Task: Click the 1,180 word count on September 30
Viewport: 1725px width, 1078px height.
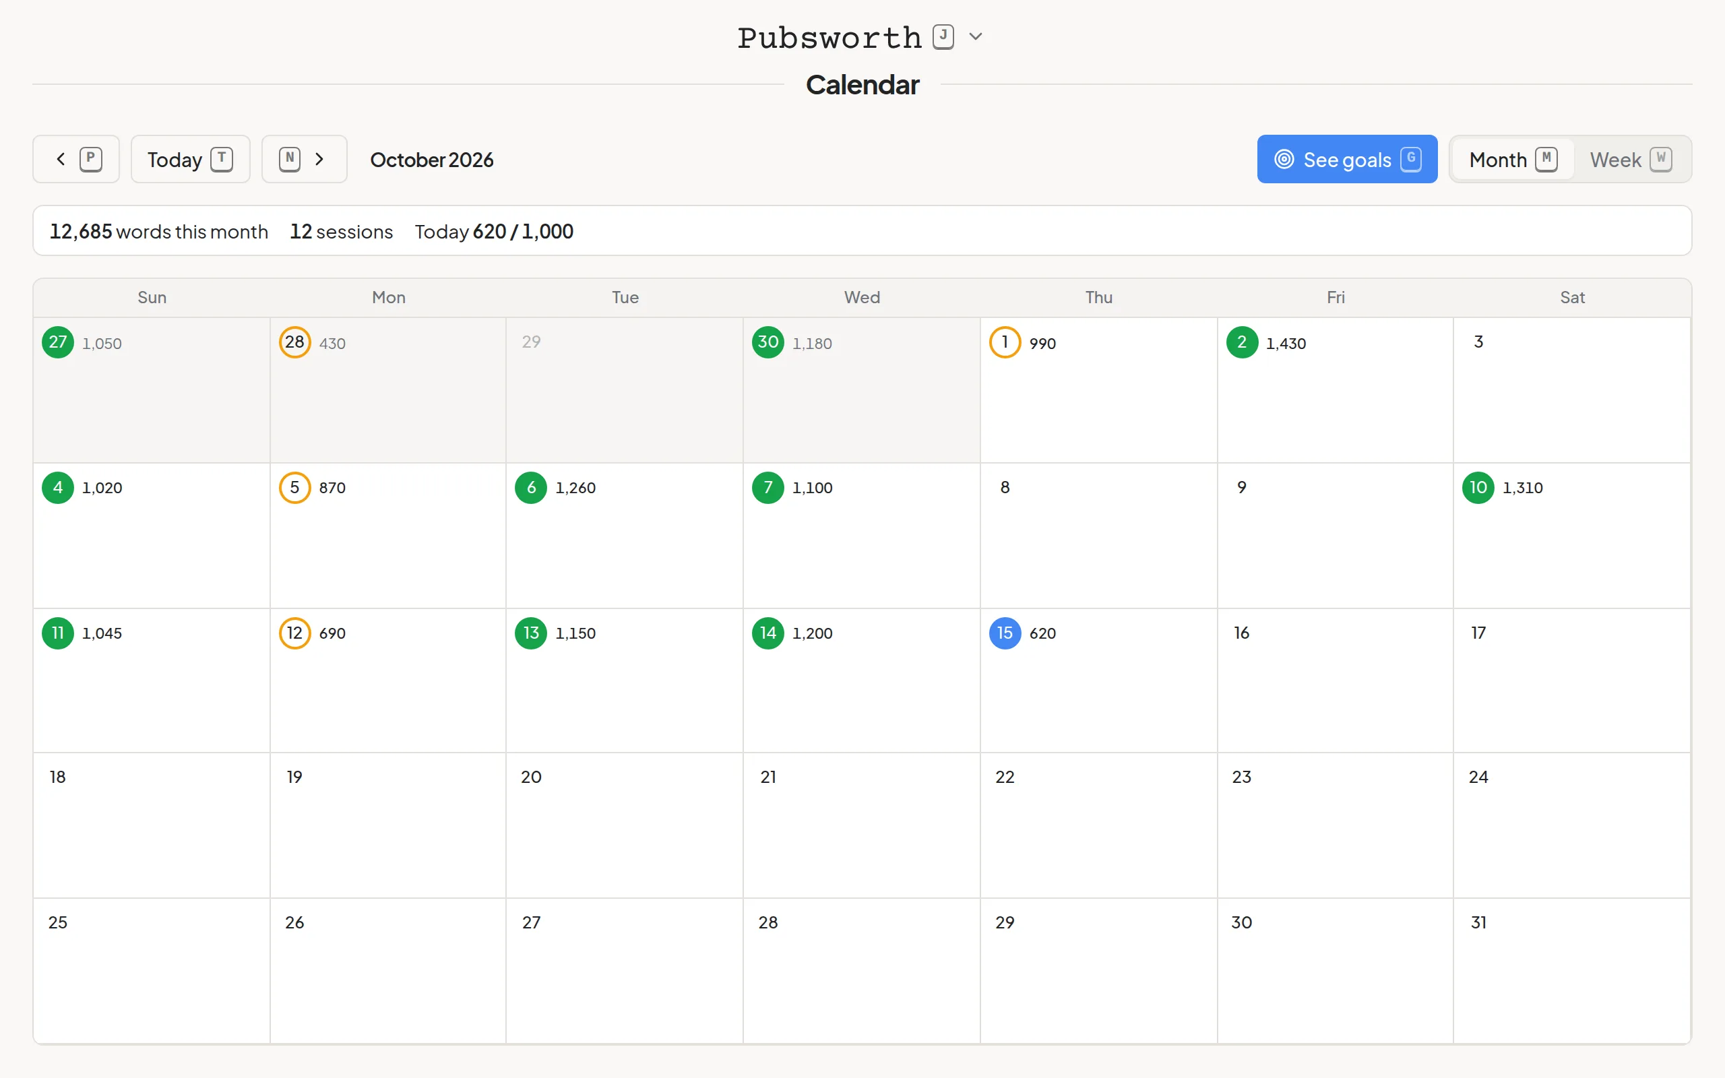Action: click(812, 344)
